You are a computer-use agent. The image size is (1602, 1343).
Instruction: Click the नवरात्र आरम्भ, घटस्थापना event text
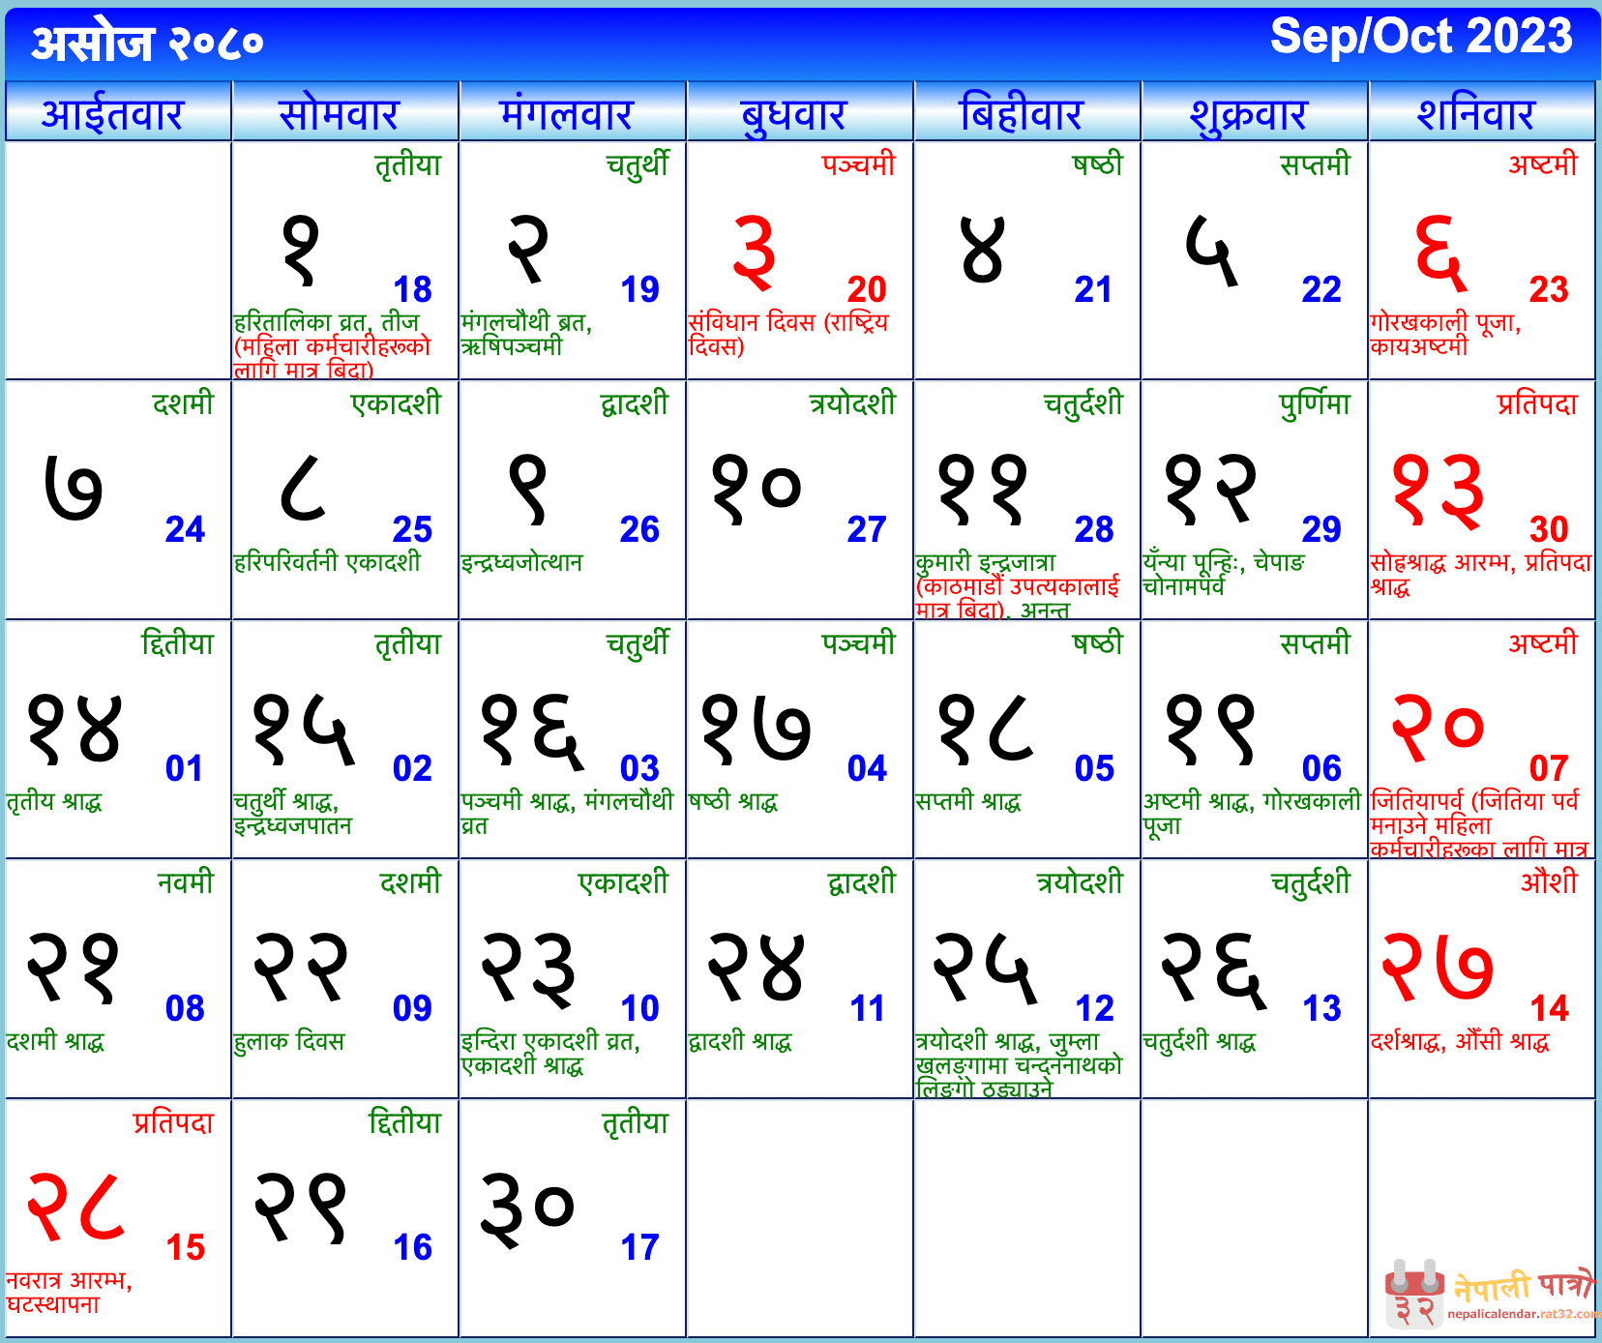[x=69, y=1292]
